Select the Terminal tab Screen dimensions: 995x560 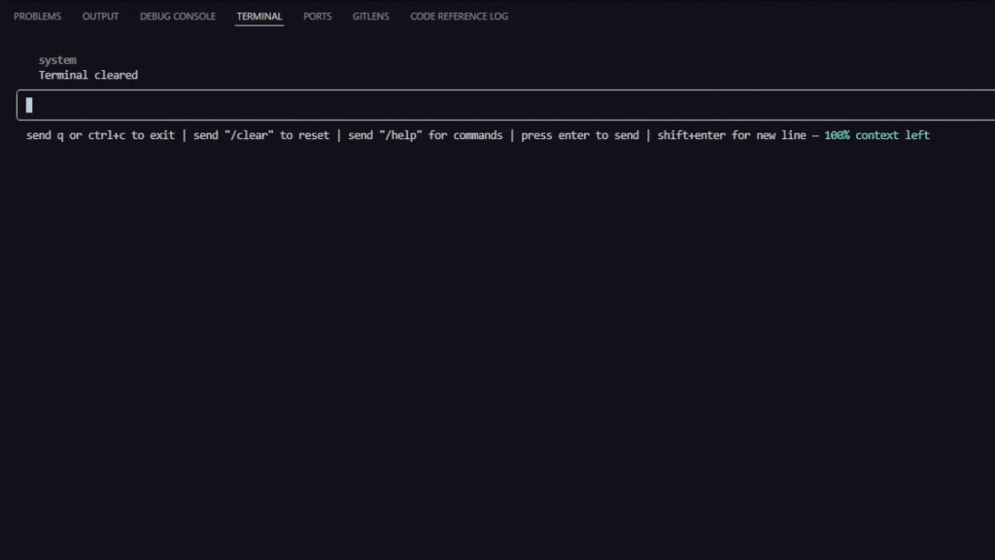click(258, 17)
